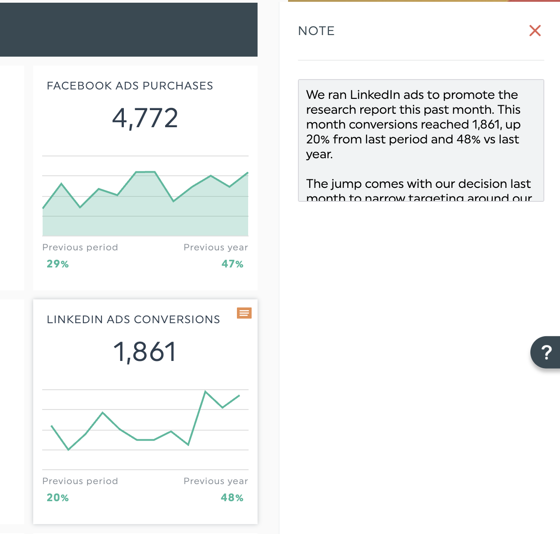Screen dimensions: 560x534
Task: Click "Previous period" label under Facebook chart
Action: [80, 247]
